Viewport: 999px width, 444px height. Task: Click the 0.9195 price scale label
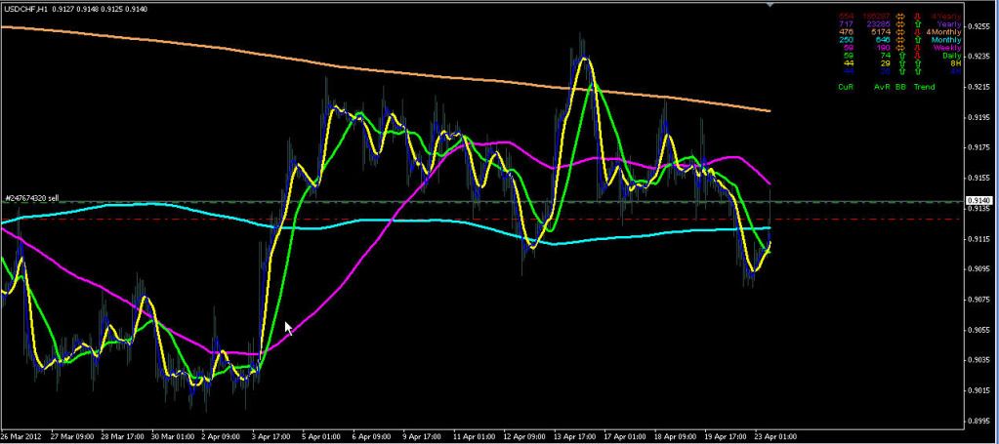[978, 117]
